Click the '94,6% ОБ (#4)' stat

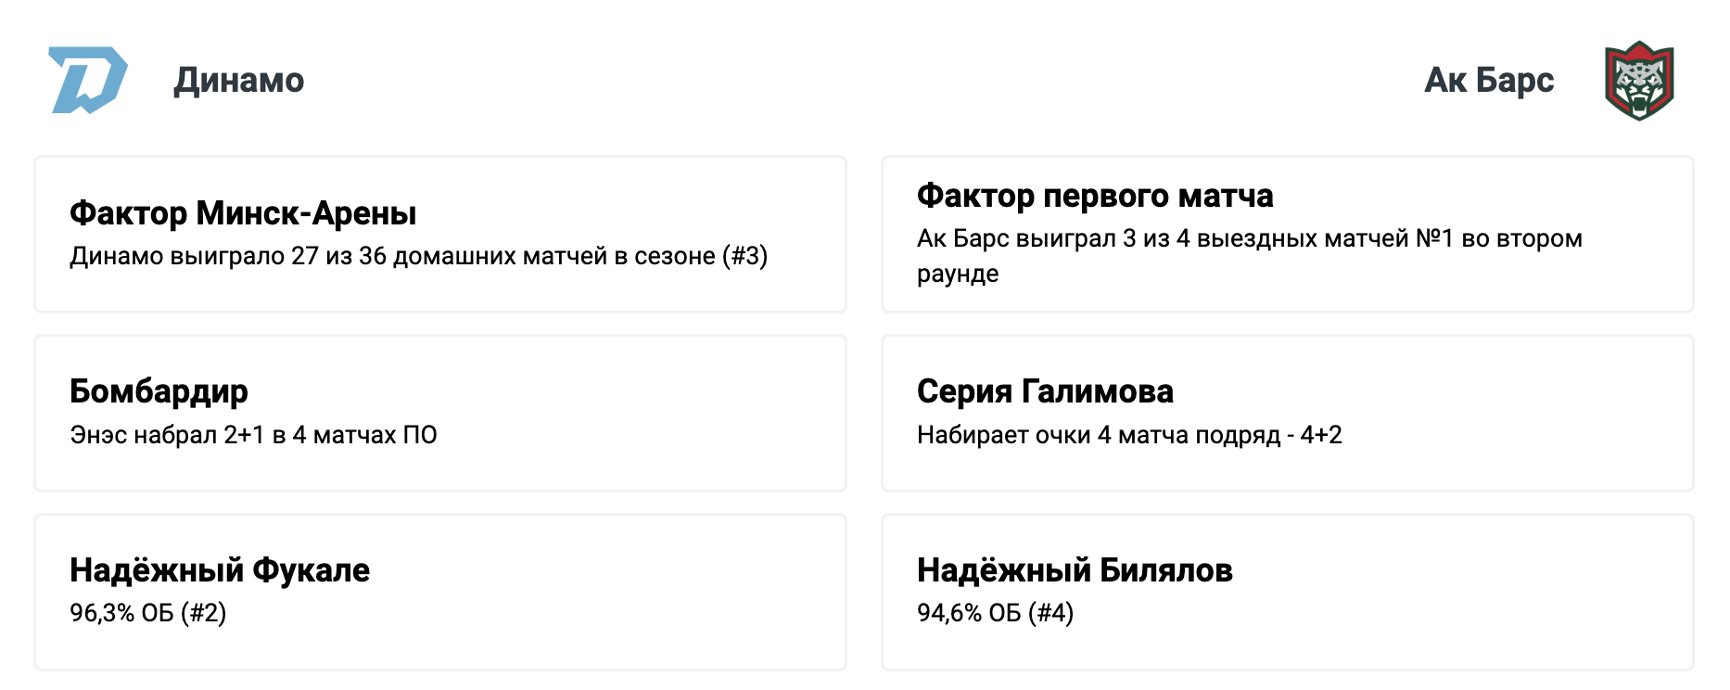pyautogui.click(x=995, y=613)
